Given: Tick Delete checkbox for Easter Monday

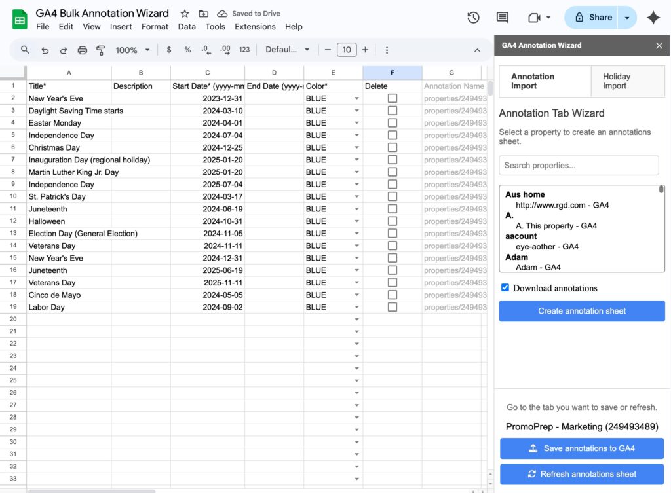Looking at the screenshot, I should point(392,123).
